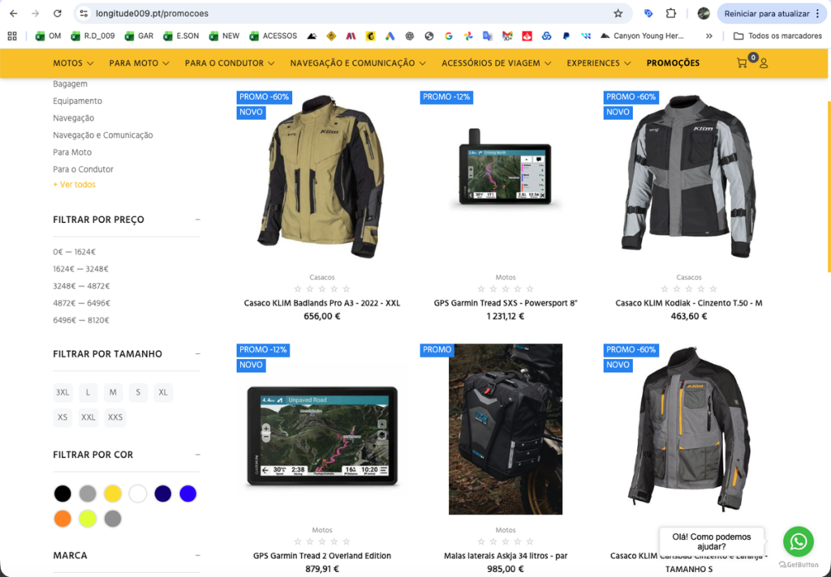The width and height of the screenshot is (831, 577).
Task: Open the EXPERIENCES menu
Action: [599, 63]
